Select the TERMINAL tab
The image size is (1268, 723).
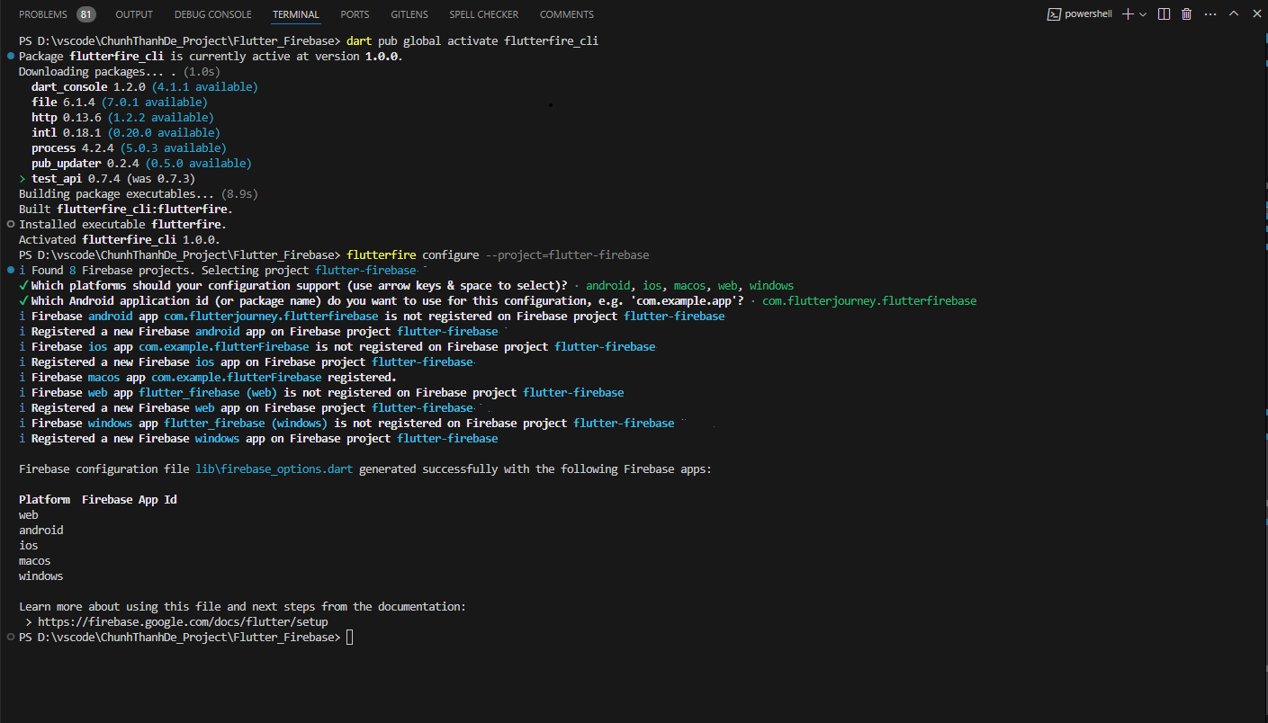pos(295,14)
